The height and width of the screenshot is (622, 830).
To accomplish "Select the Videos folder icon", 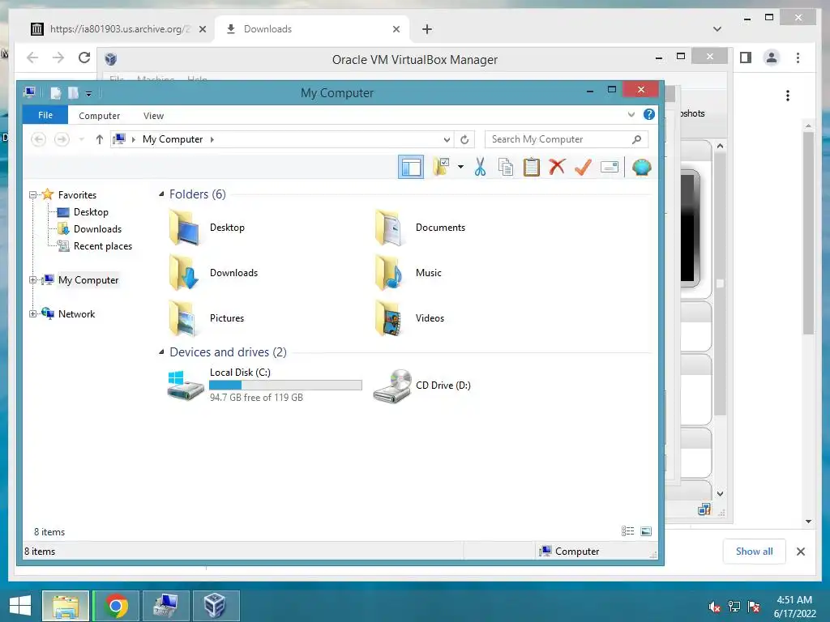I will pyautogui.click(x=390, y=318).
